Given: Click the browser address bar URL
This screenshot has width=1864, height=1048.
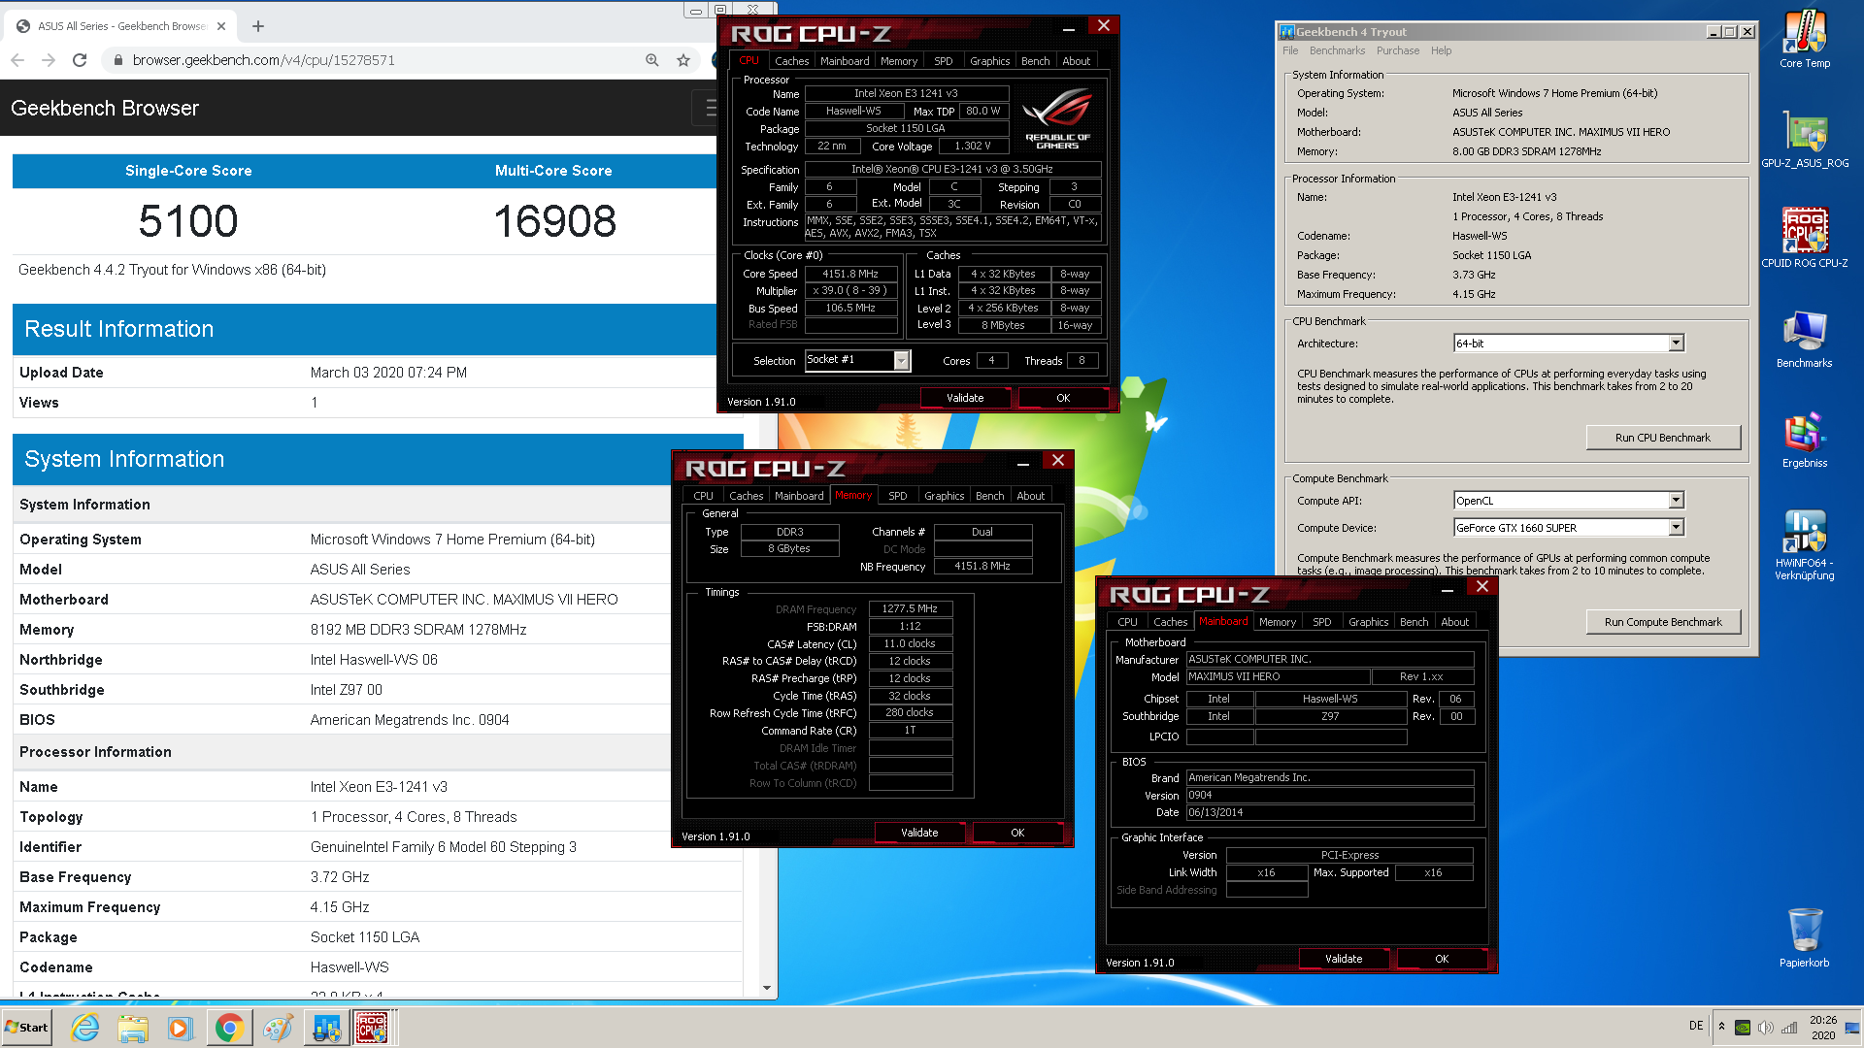Looking at the screenshot, I should (263, 60).
